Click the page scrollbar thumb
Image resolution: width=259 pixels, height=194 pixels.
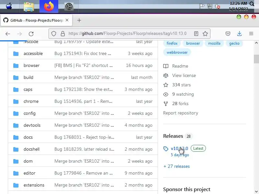[256, 59]
